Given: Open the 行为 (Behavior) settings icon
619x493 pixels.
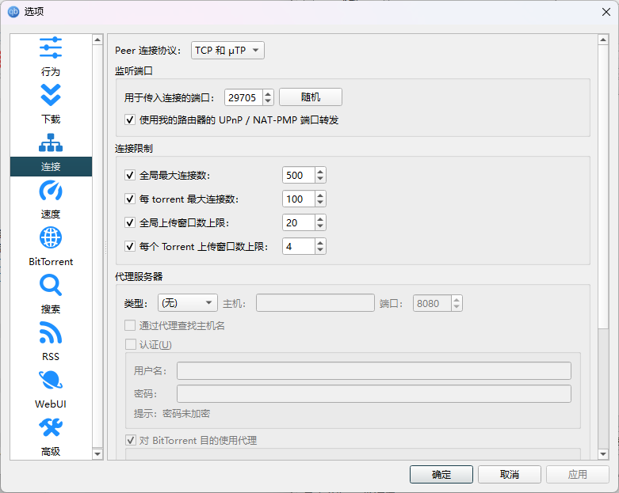Looking at the screenshot, I should coord(51,48).
